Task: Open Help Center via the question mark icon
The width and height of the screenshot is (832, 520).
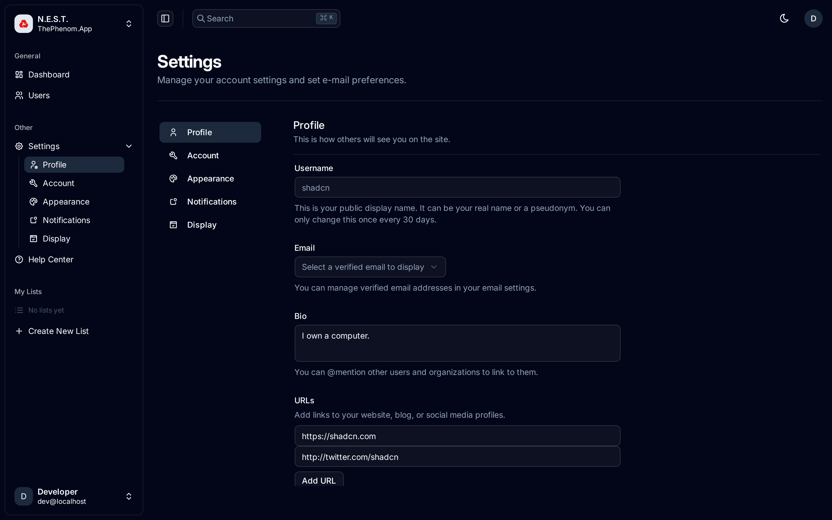Action: click(19, 259)
